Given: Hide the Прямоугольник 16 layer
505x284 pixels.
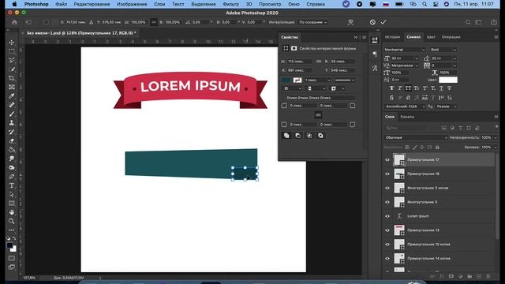Looking at the screenshot, I should pyautogui.click(x=387, y=174).
